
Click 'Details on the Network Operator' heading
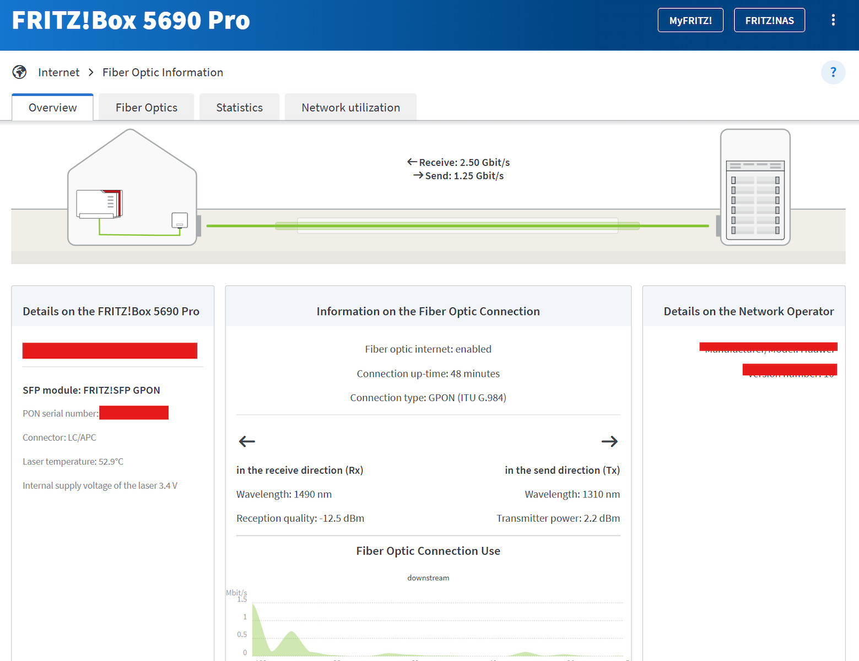[x=749, y=311]
